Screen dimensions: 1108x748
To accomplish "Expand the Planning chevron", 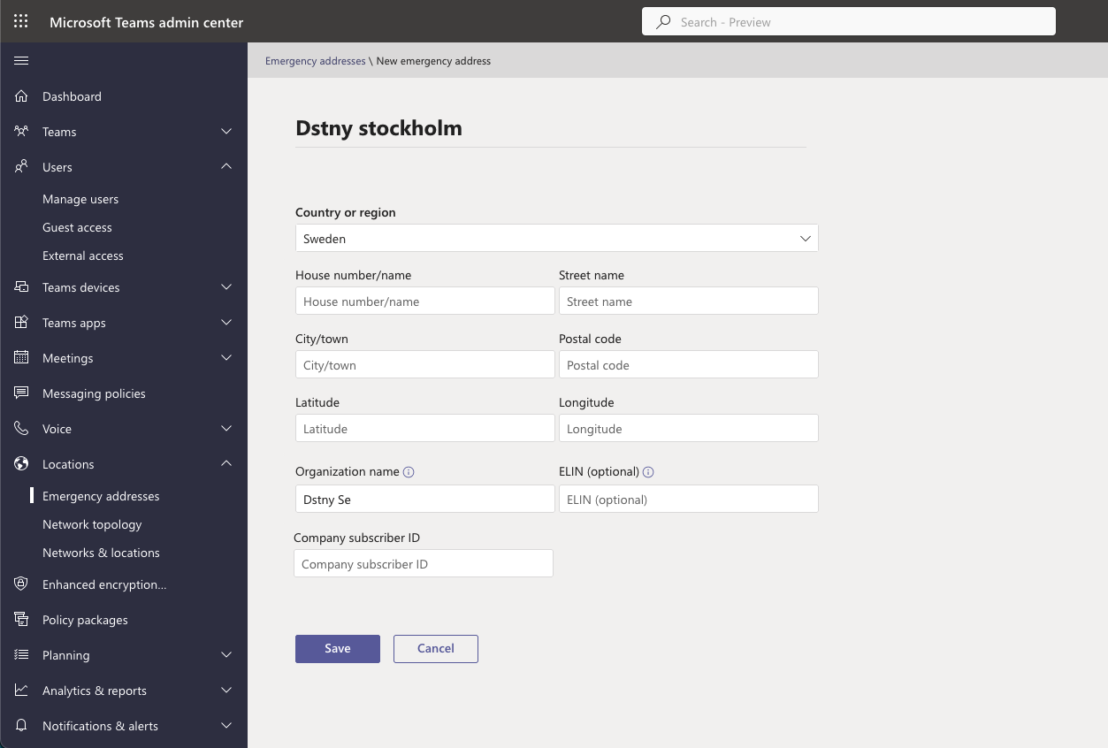I will point(226,655).
